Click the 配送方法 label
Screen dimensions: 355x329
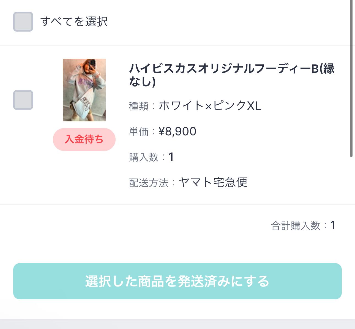[x=149, y=183]
